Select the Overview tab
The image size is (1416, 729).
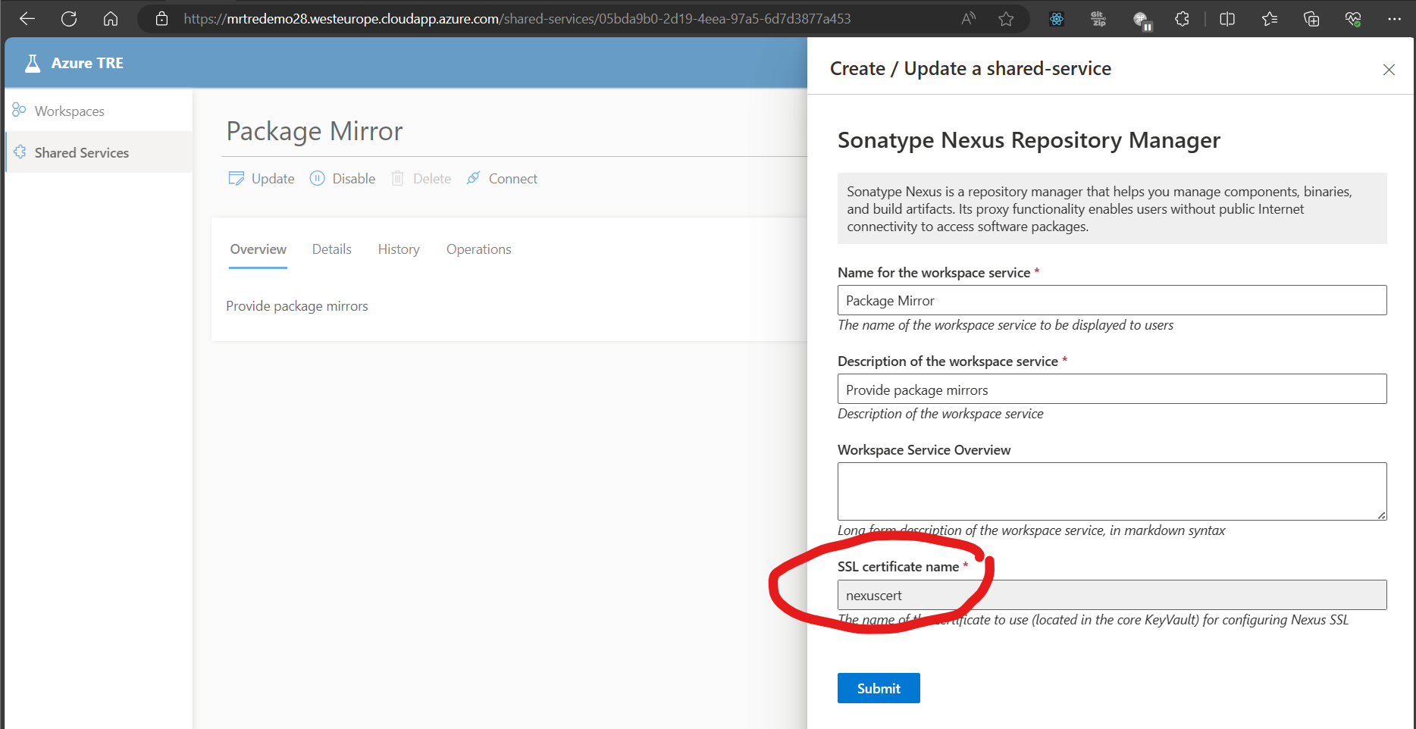point(258,249)
